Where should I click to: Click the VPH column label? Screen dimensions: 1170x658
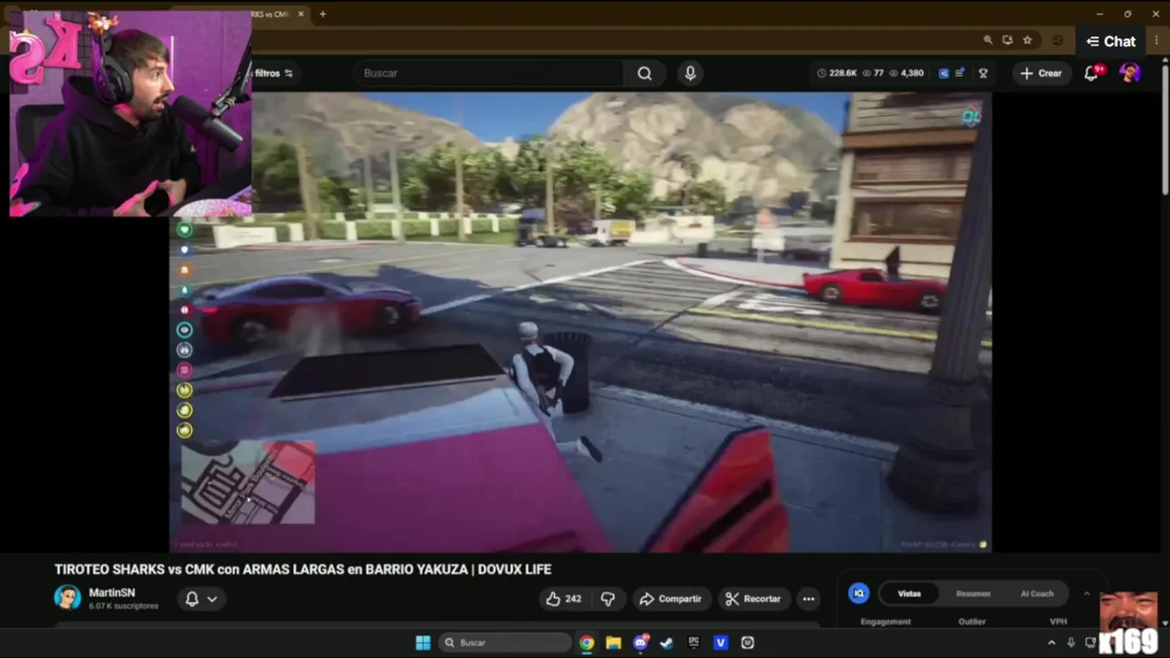(1058, 621)
